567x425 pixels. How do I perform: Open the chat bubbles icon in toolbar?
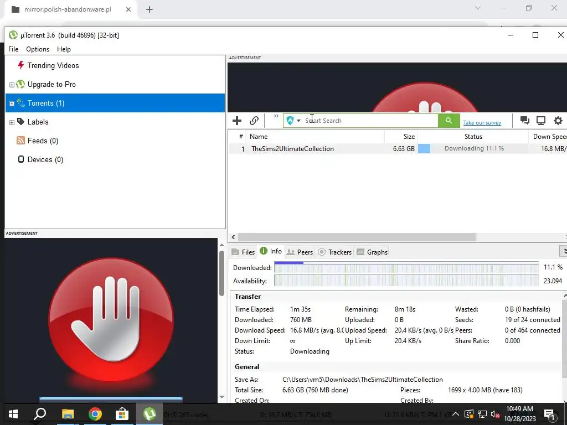pyautogui.click(x=525, y=121)
